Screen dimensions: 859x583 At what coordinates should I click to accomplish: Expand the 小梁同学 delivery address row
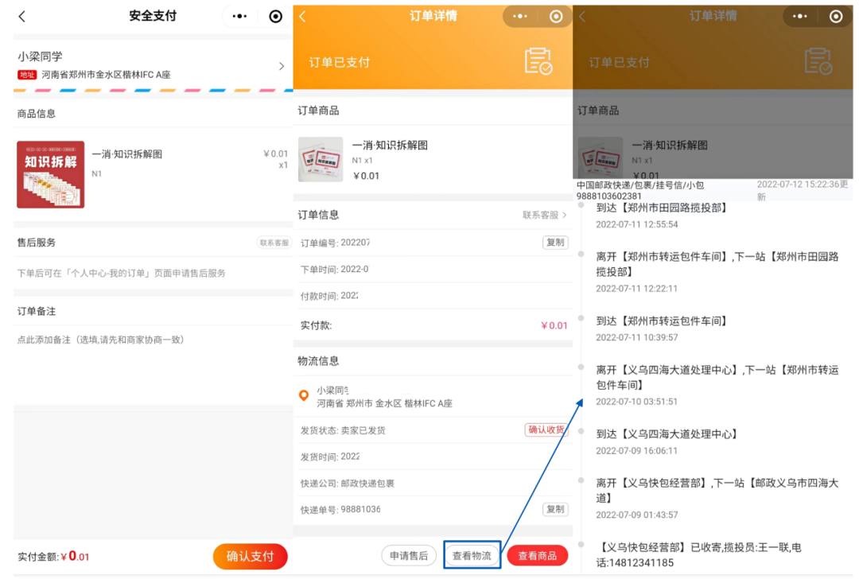click(x=281, y=66)
